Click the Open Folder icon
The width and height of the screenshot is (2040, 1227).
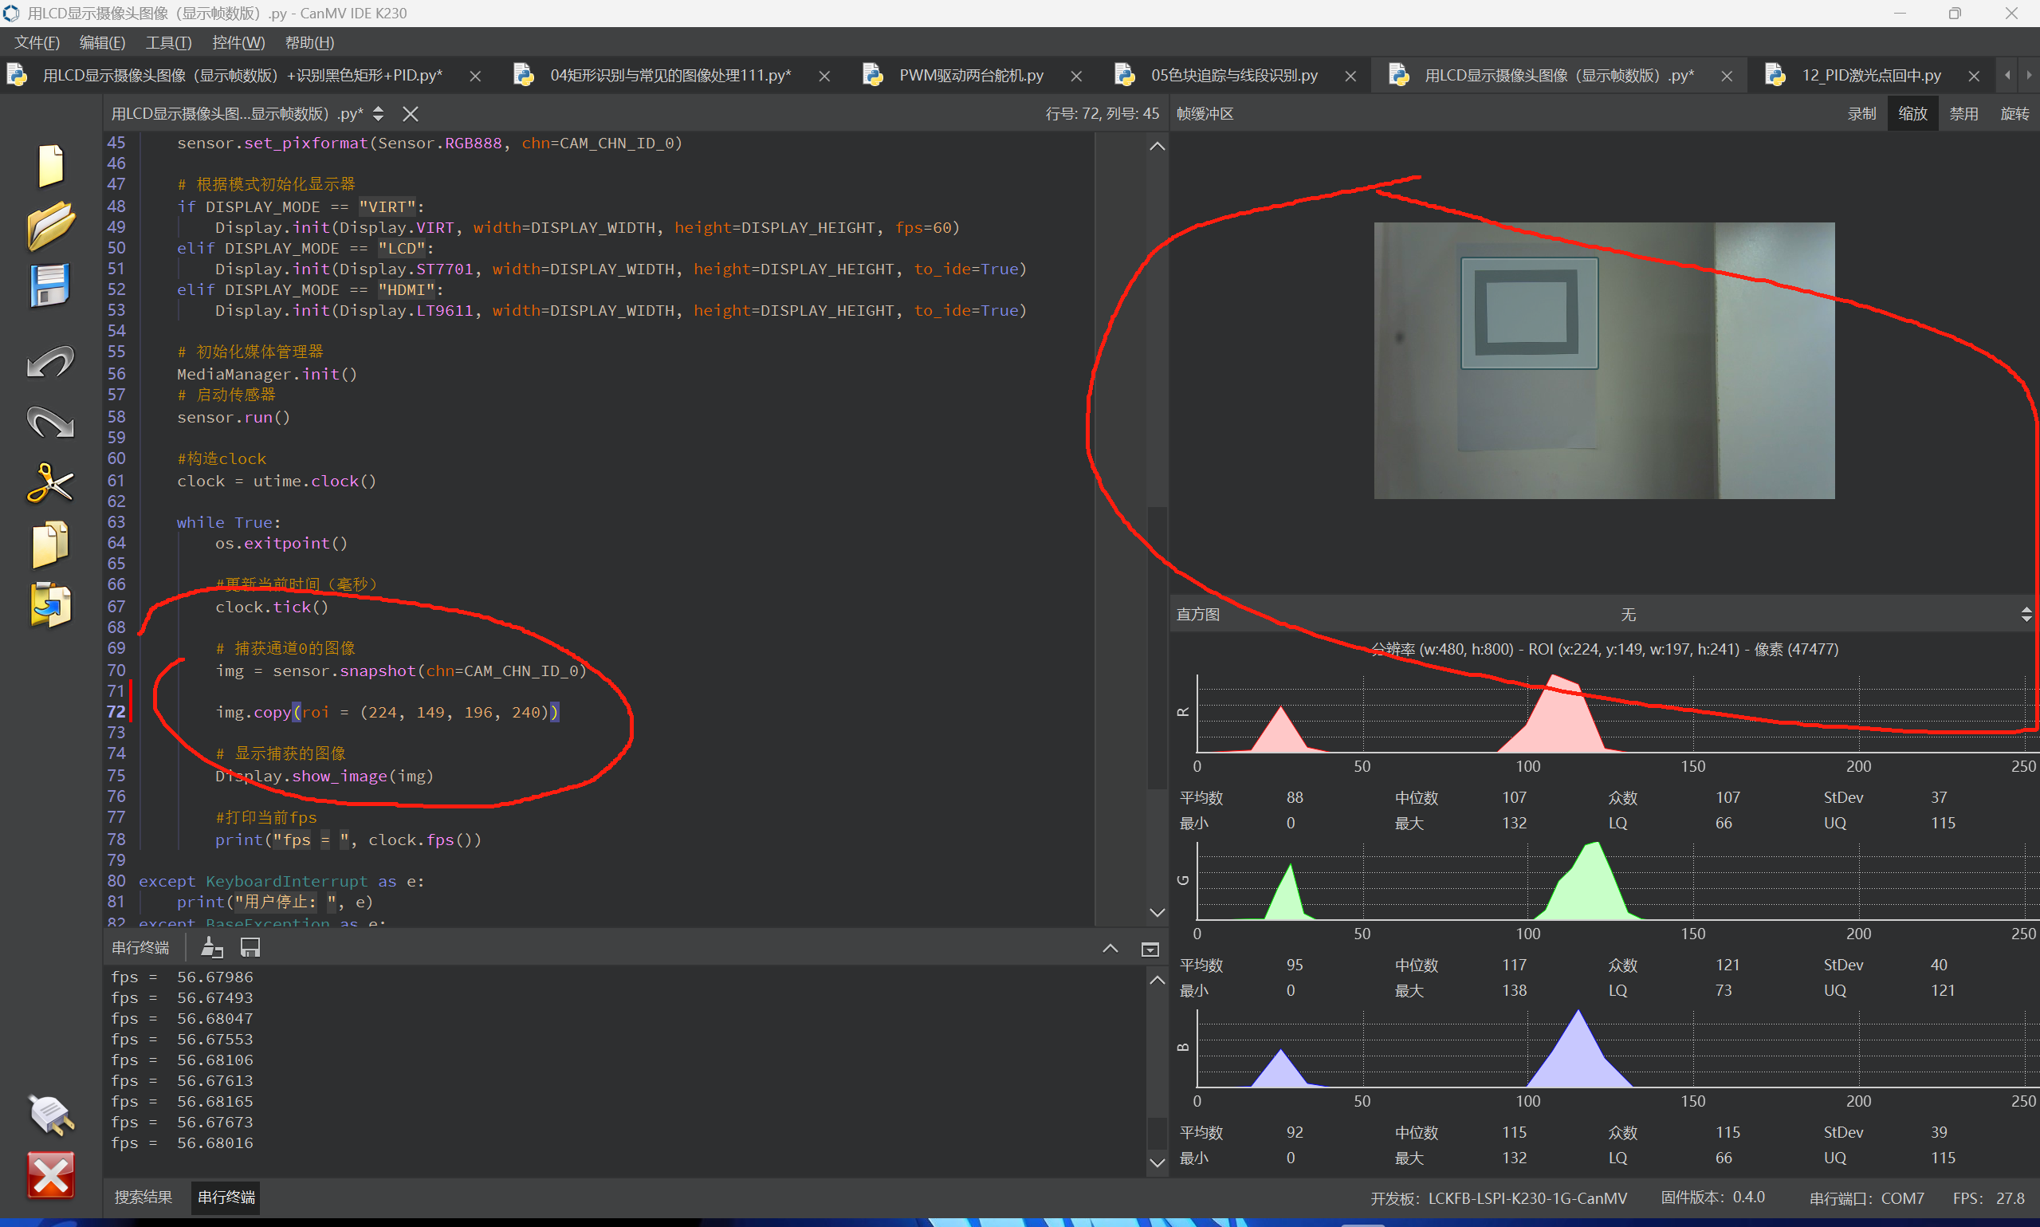(x=50, y=226)
